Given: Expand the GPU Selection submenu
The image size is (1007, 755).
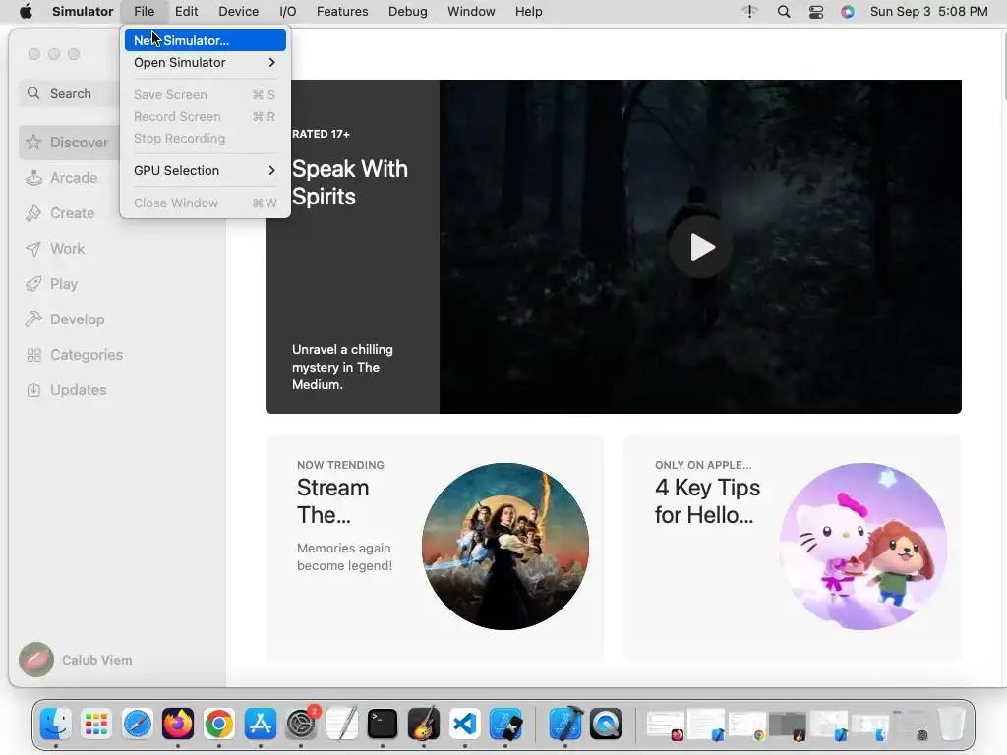Looking at the screenshot, I should pyautogui.click(x=206, y=170).
